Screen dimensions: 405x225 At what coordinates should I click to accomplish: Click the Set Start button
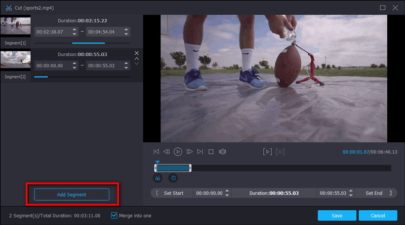pos(173,193)
